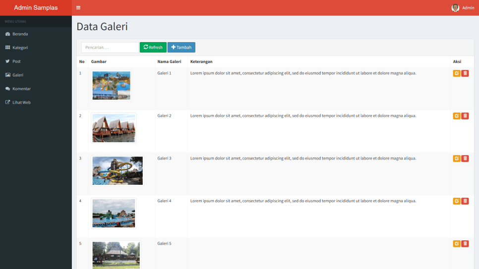The height and width of the screenshot is (269, 479).
Task: Go to Kategori in sidebar
Action: pyautogui.click(x=20, y=48)
